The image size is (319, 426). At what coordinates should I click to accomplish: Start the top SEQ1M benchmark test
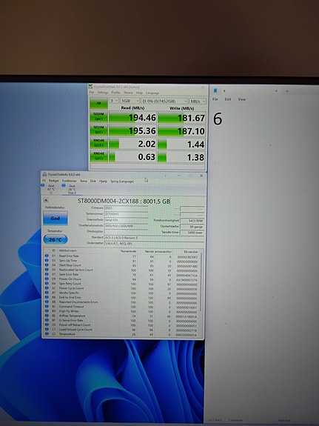tap(98, 116)
